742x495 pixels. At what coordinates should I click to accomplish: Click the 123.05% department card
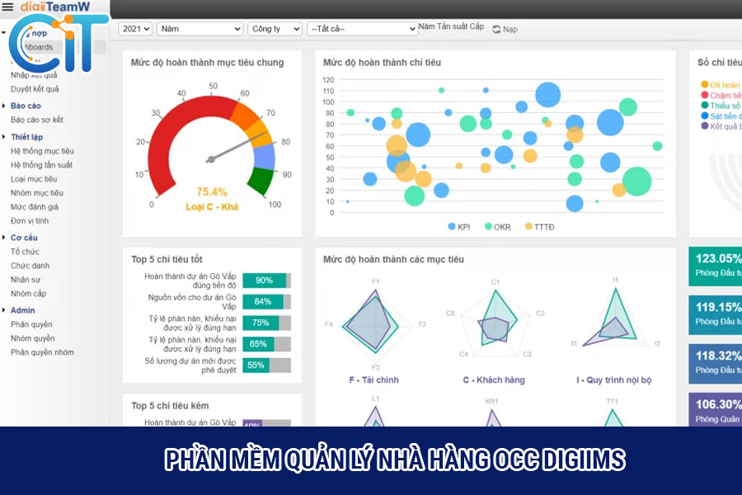715,266
